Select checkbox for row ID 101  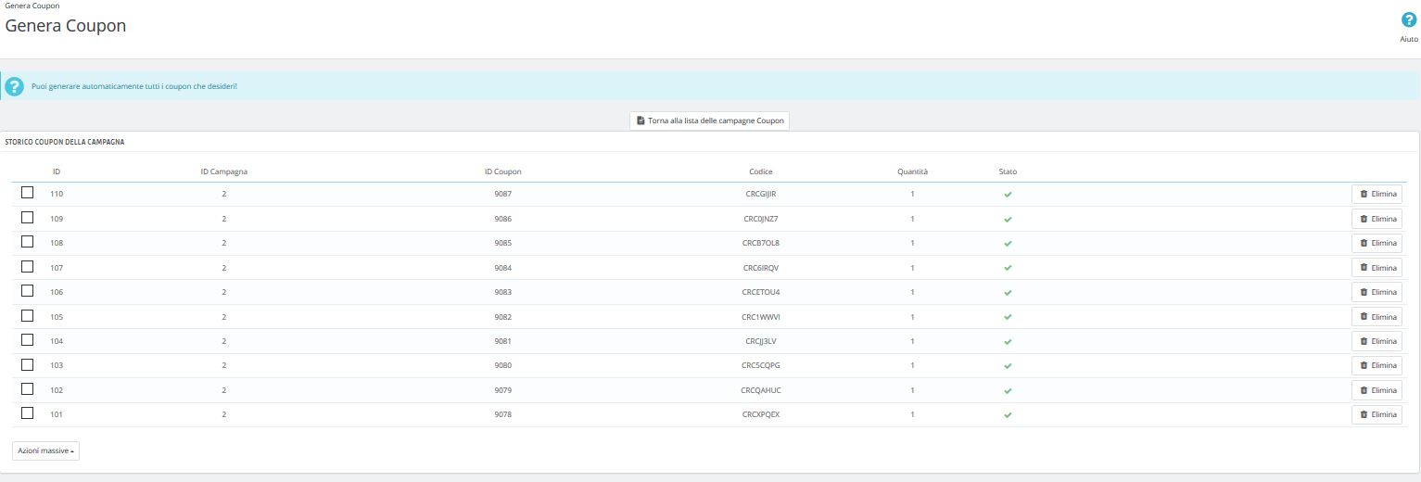[x=27, y=413]
